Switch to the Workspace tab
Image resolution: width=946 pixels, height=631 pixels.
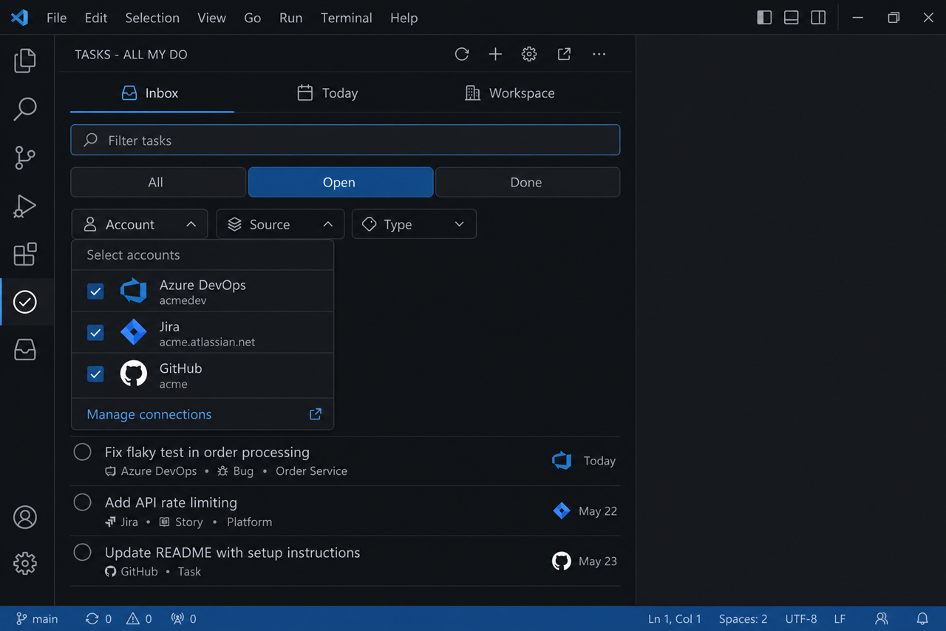tap(510, 93)
